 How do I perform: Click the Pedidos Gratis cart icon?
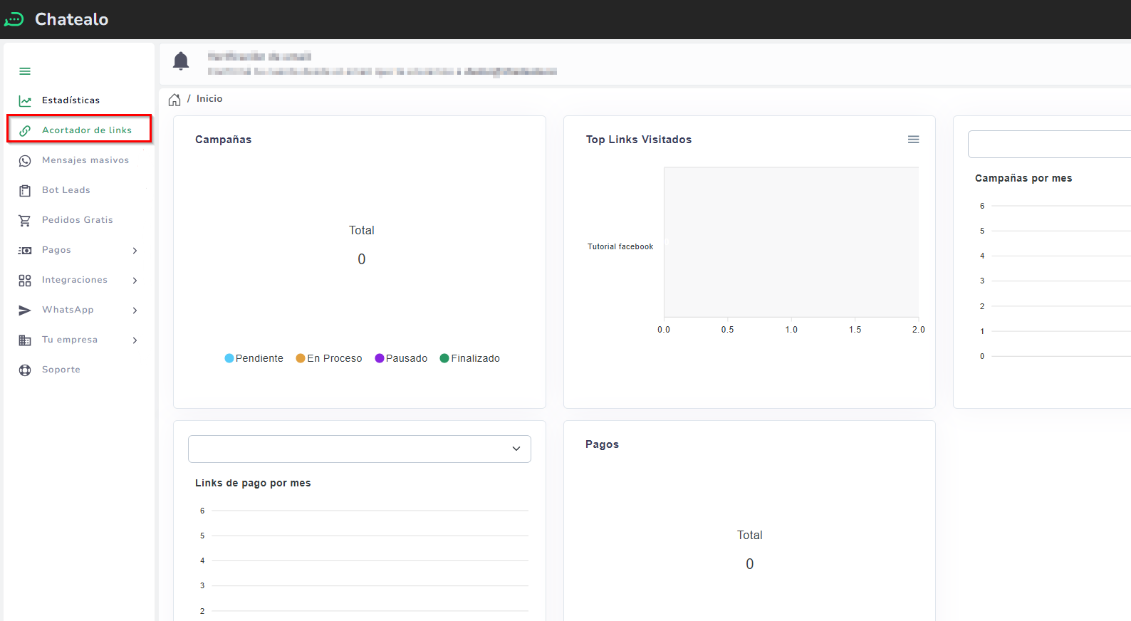pyautogui.click(x=25, y=221)
